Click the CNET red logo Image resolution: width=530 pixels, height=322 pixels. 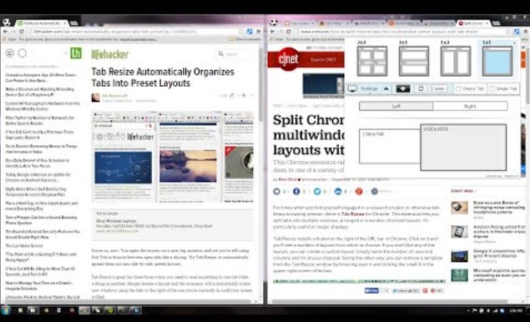tap(288, 59)
